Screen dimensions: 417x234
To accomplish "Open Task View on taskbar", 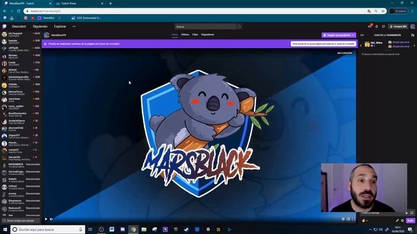I will tap(91, 229).
